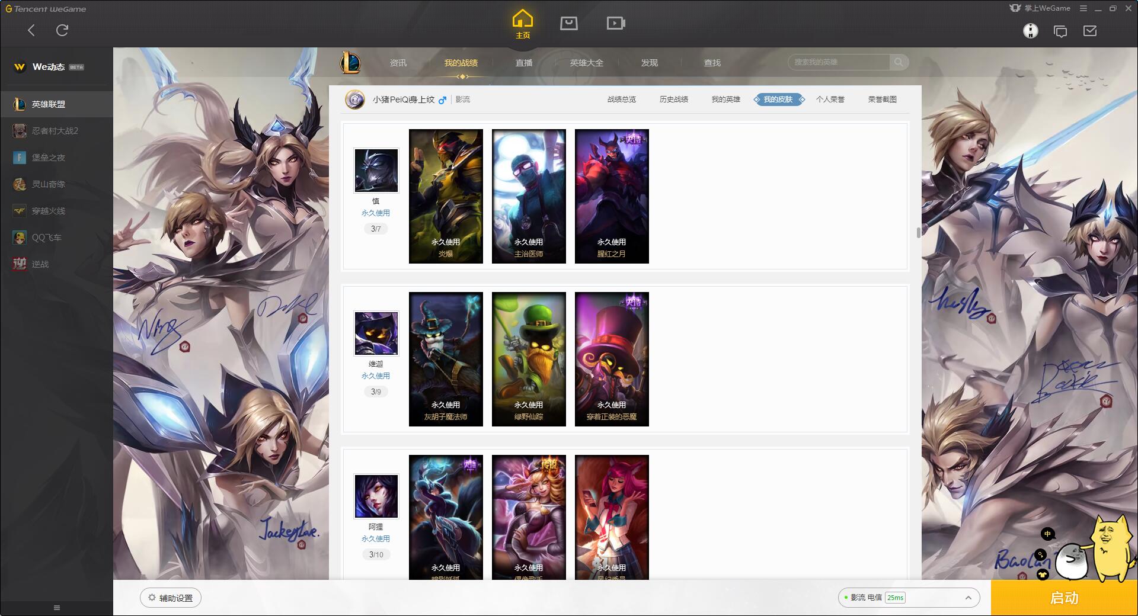The image size is (1138, 616).
Task: Click the 阿狸 champion portrait
Action: (x=376, y=496)
